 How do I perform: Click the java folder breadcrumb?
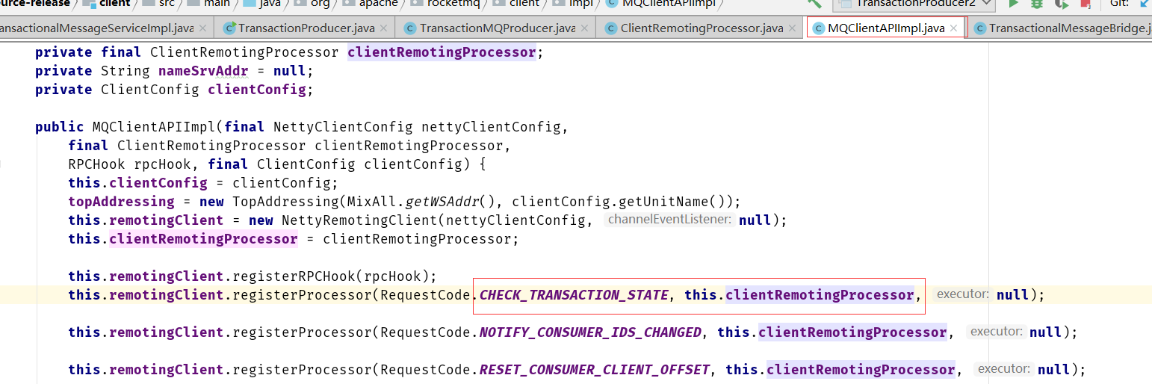[x=261, y=4]
